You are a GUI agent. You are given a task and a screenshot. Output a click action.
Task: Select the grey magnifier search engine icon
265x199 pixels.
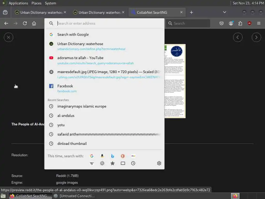pyautogui.click(x=102, y=163)
